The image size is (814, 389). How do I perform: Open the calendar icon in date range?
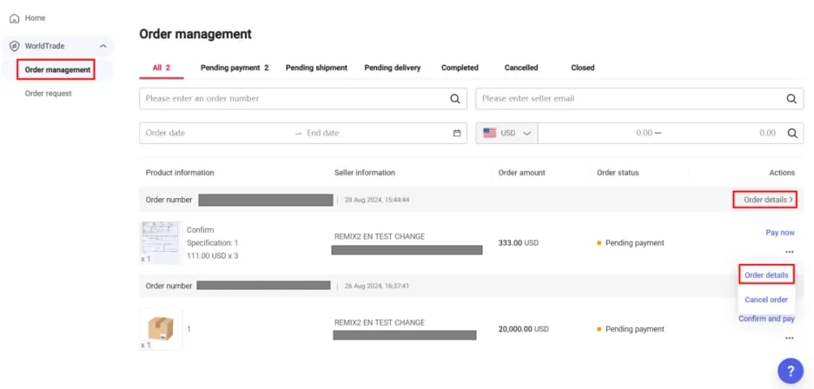[457, 133]
